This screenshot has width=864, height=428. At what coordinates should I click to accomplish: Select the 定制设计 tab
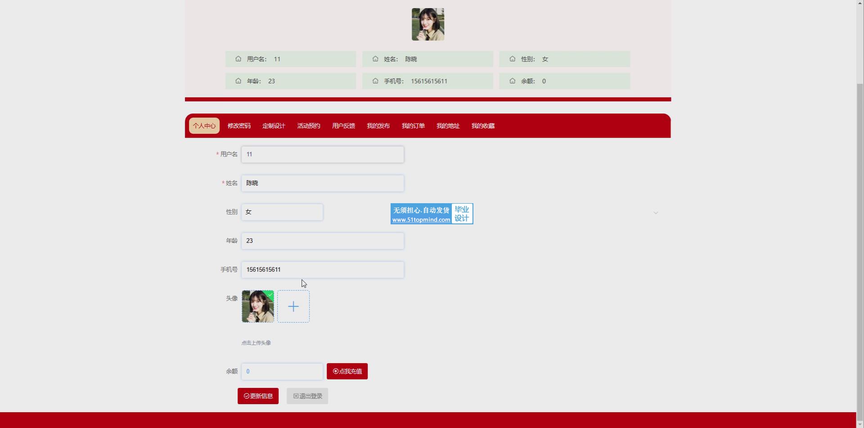coord(274,126)
